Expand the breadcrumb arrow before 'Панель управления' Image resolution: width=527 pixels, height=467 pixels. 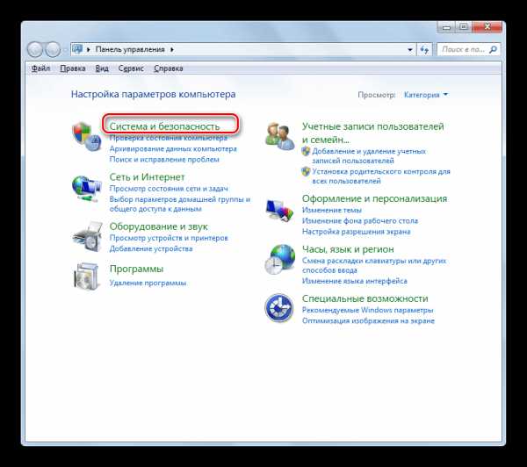coord(89,50)
